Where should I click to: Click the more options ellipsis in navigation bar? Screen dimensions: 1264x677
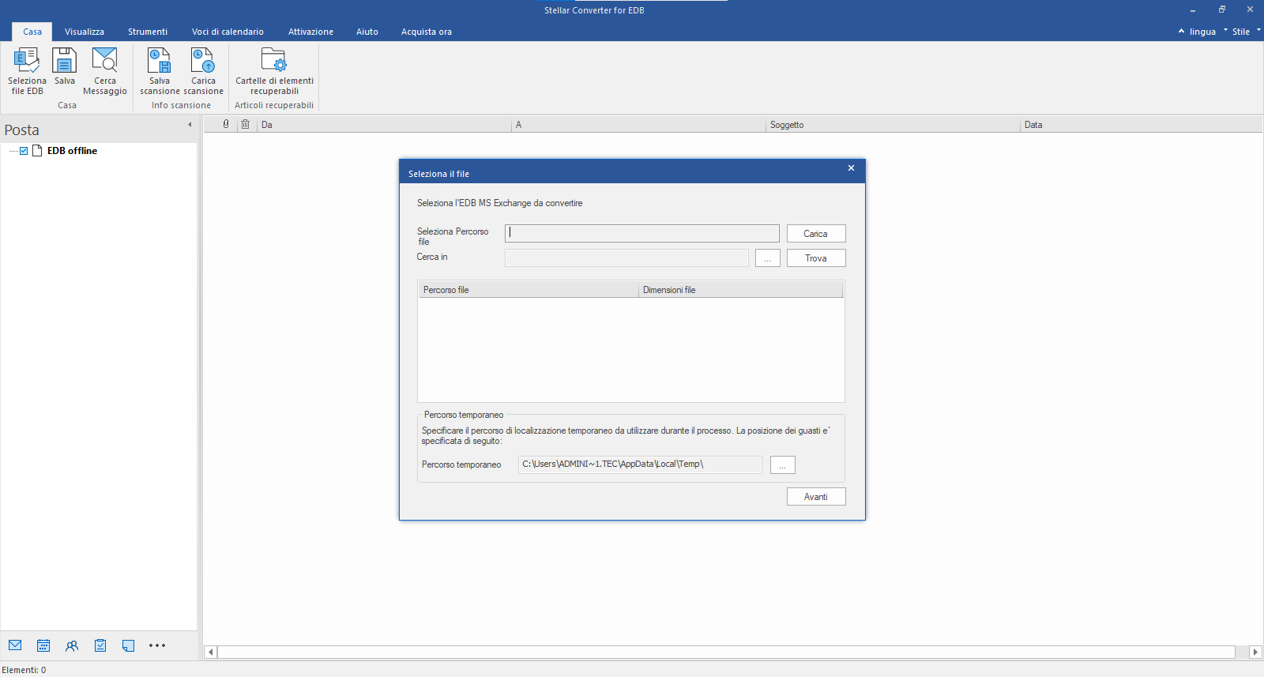click(157, 645)
